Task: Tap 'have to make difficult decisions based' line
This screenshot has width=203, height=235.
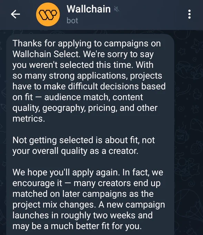Action: tap(89, 86)
